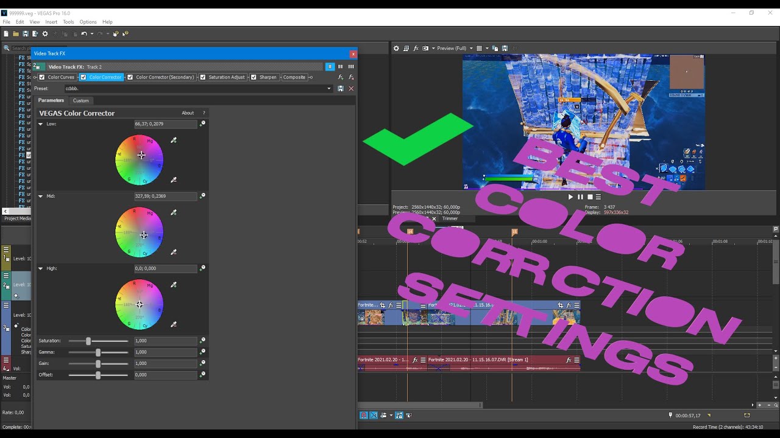Screen dimensions: 780x438
Task: Open the undo history dropdown arrow
Action: coord(92,34)
